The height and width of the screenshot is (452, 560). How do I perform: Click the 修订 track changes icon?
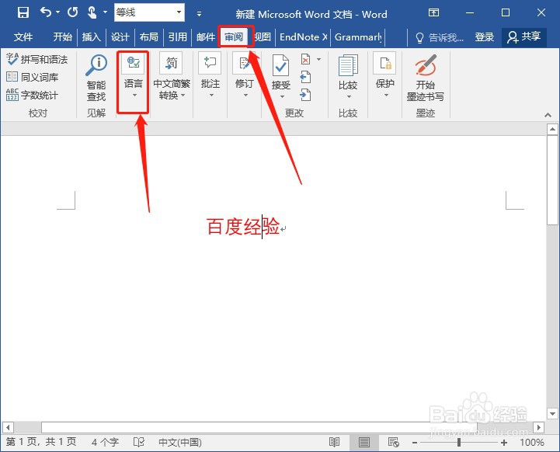click(x=245, y=63)
